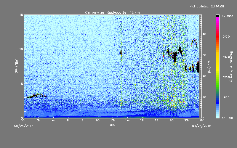Click the 'Ceilometer Backscatter 15km' plot title
This screenshot has height=148, width=237.
(x=112, y=12)
